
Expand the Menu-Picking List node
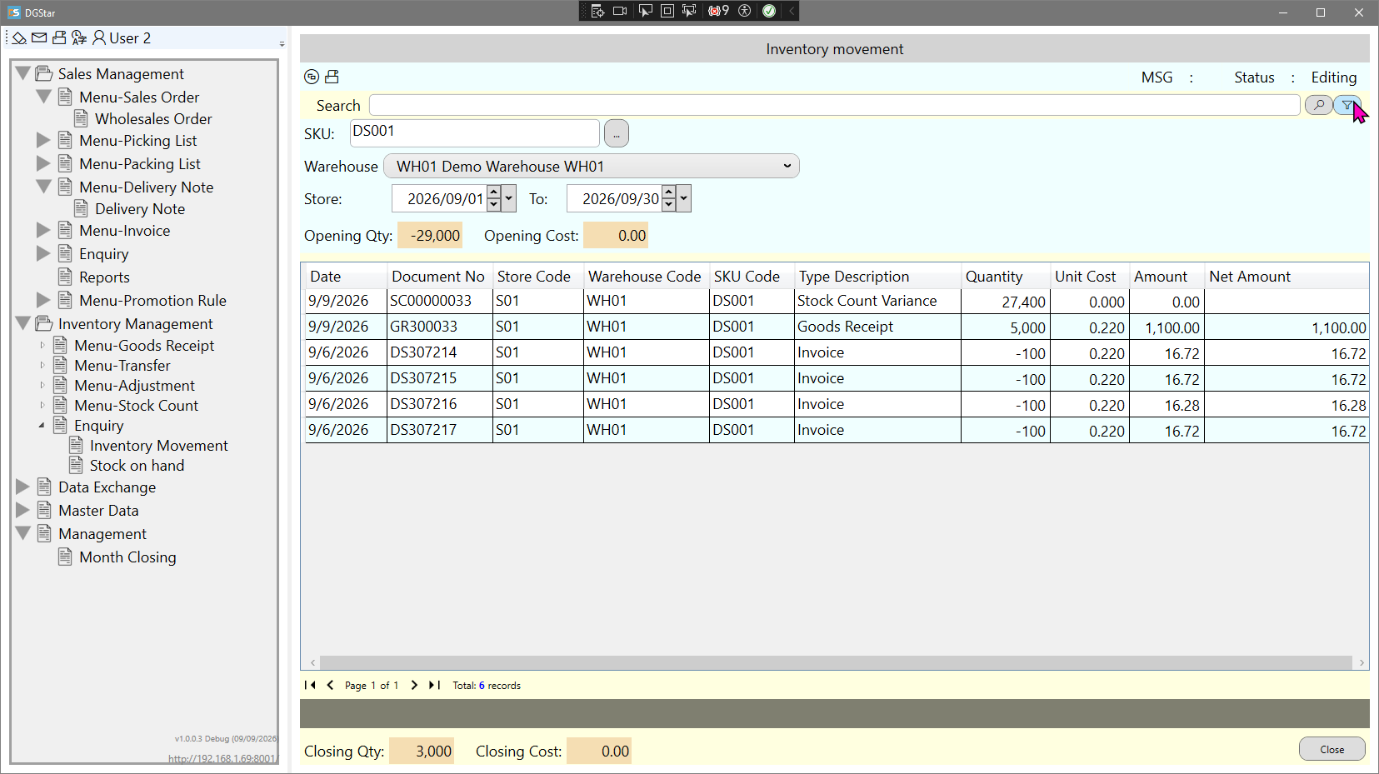pos(43,140)
